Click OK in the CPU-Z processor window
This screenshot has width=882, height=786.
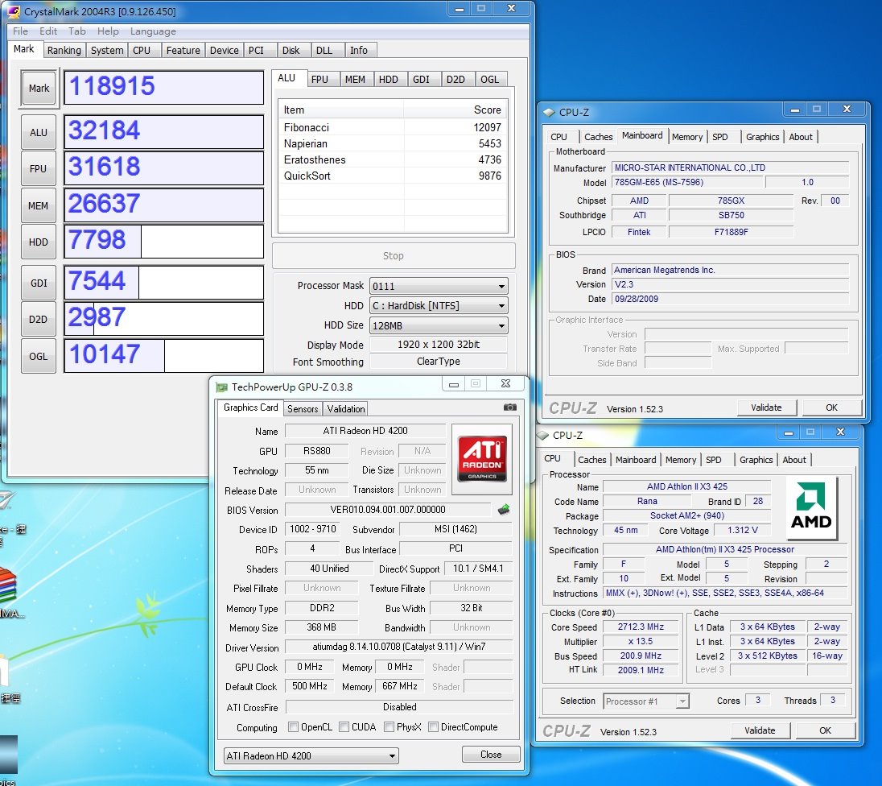825,730
